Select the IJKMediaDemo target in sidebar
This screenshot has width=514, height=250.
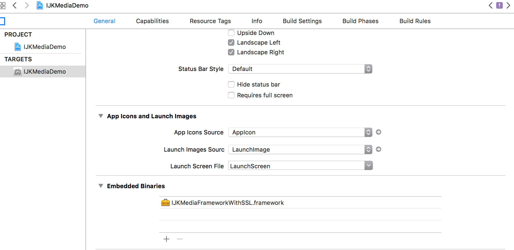(44, 72)
